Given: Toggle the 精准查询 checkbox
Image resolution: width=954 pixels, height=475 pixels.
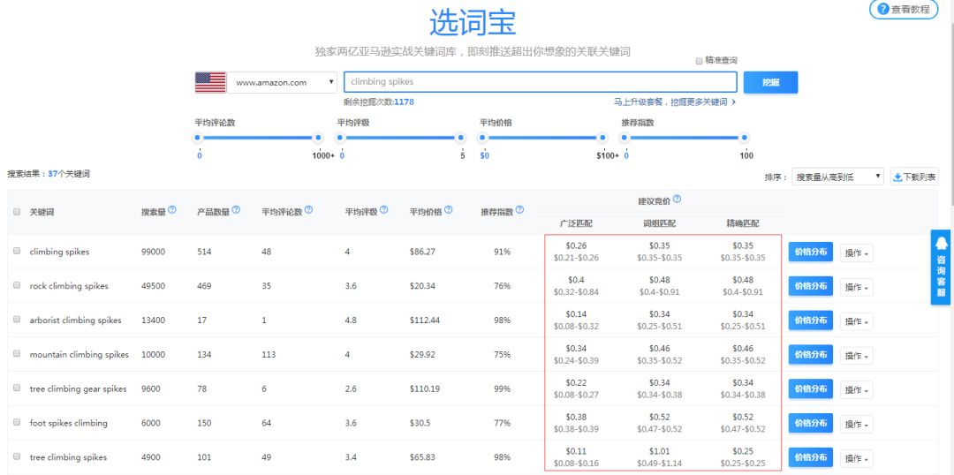Looking at the screenshot, I should [x=699, y=61].
